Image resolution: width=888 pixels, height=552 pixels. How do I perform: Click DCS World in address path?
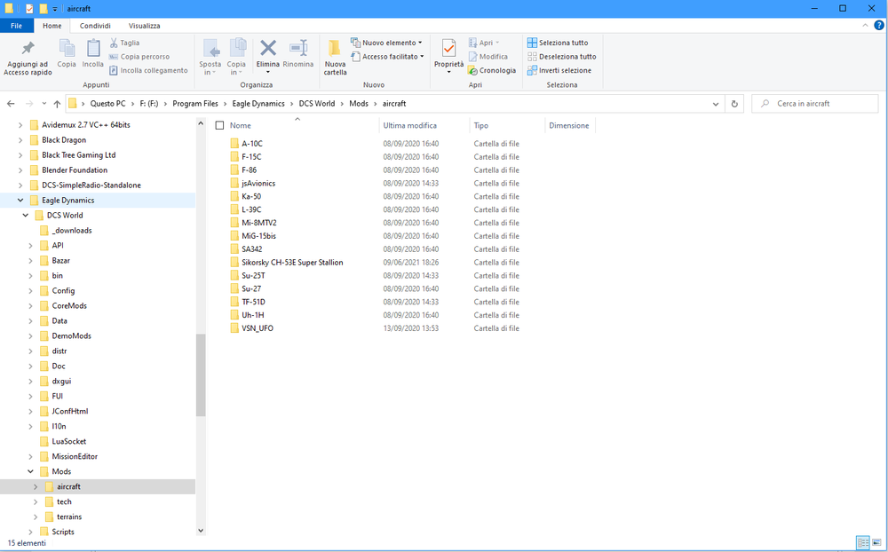pos(317,104)
